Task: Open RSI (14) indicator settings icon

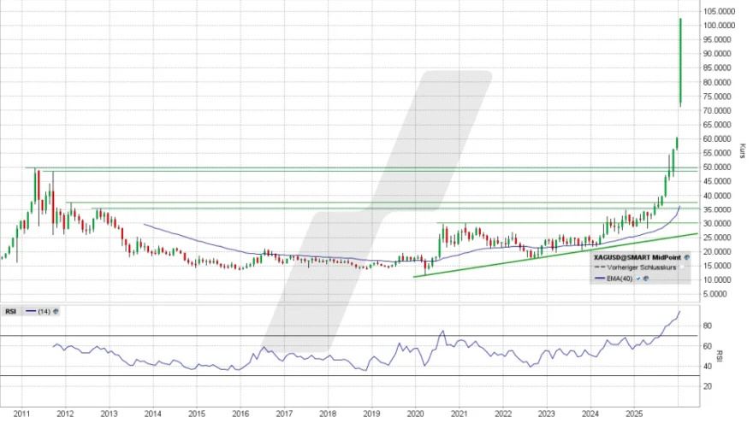Action: [55, 311]
